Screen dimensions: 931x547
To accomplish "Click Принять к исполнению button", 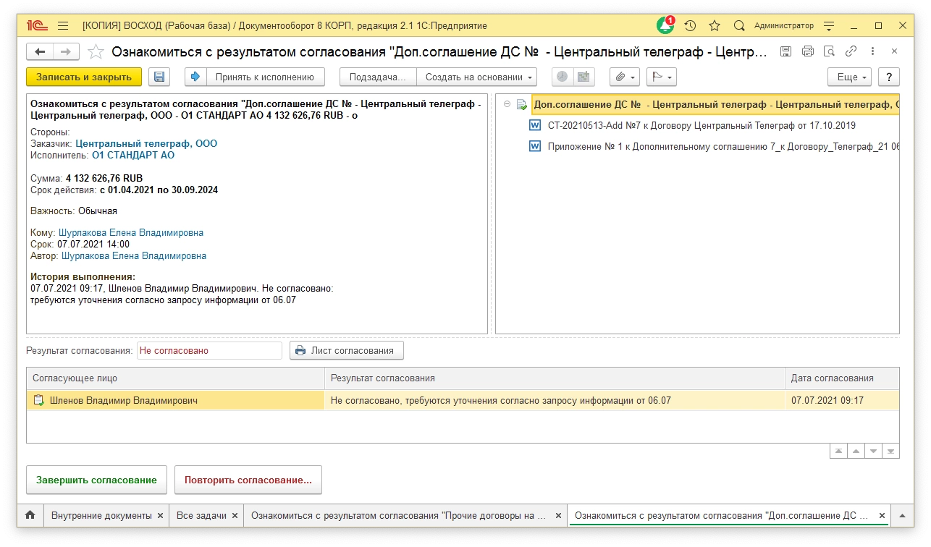I will (255, 77).
